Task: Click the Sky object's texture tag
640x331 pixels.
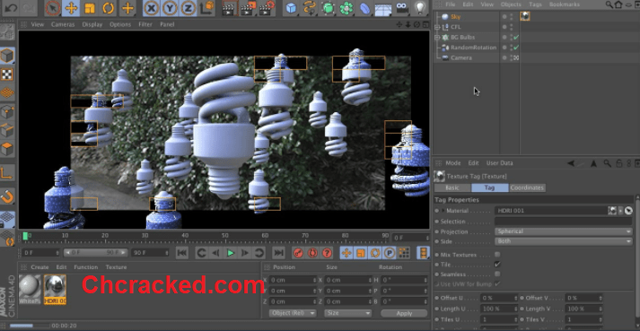Action: 524,16
